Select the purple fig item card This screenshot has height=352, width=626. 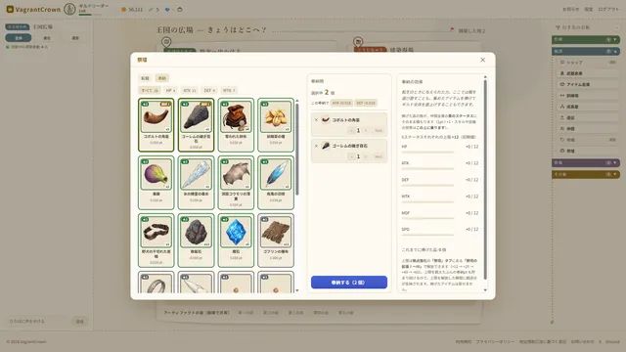[156, 183]
